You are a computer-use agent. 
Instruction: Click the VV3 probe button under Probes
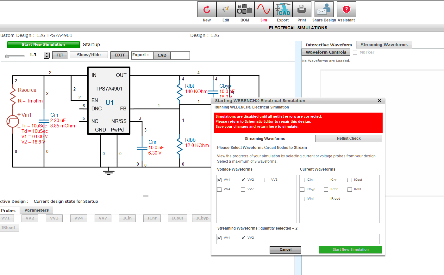click(x=54, y=218)
